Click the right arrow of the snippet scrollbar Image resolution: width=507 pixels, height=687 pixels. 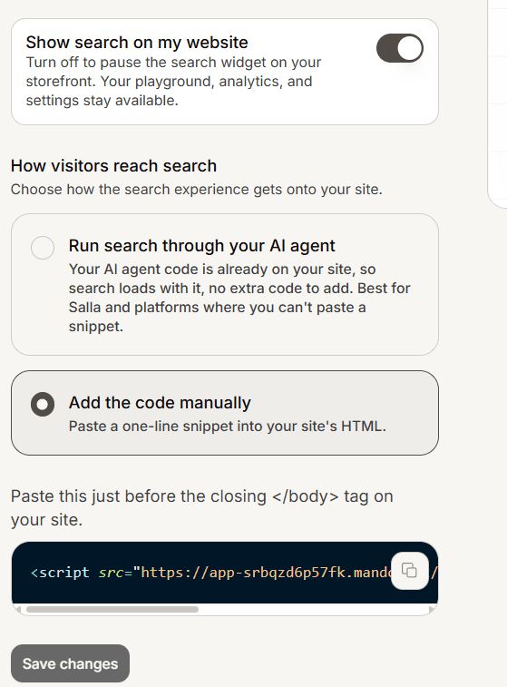point(431,610)
